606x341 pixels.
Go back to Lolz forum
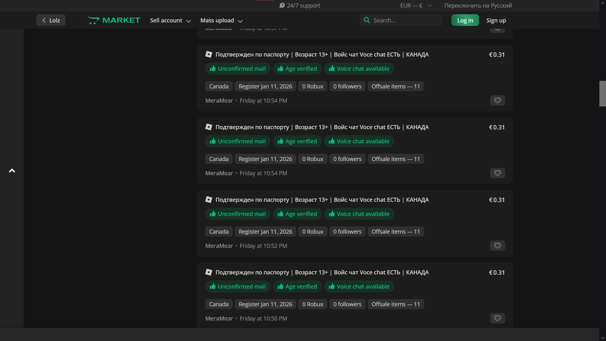51,20
